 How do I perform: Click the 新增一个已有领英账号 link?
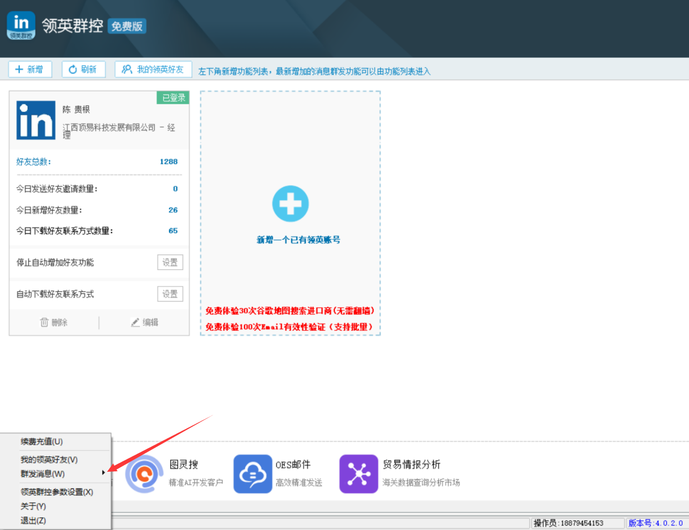[x=298, y=240]
